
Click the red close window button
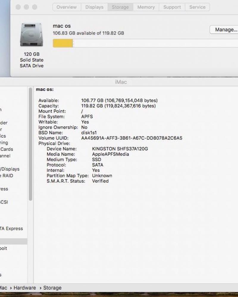[x=18, y=7]
